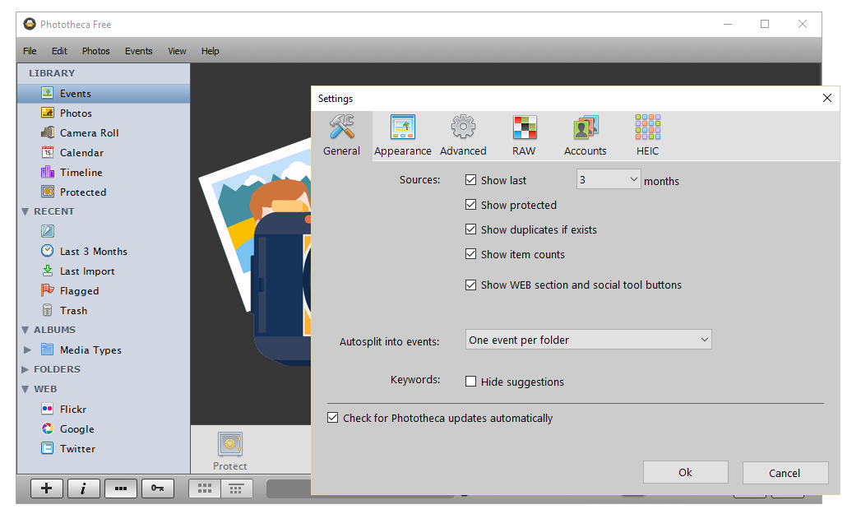Toggle Show duplicates if exists
This screenshot has width=861, height=514.
coord(470,229)
